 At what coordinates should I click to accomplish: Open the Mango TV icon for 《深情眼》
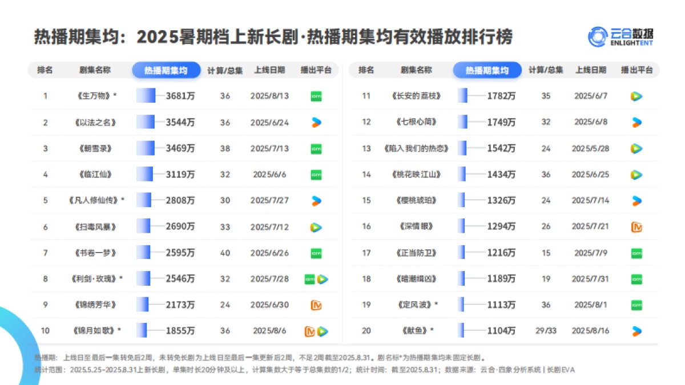635,226
